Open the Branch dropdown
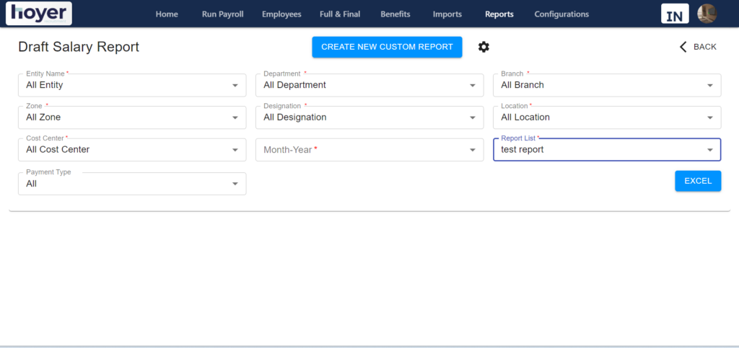Image resolution: width=739 pixels, height=348 pixels. tap(607, 85)
